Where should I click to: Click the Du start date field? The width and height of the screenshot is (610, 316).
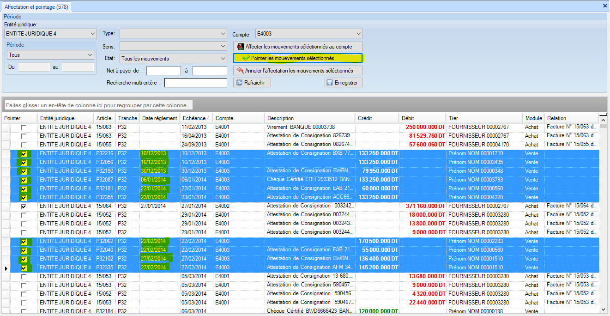tap(34, 67)
